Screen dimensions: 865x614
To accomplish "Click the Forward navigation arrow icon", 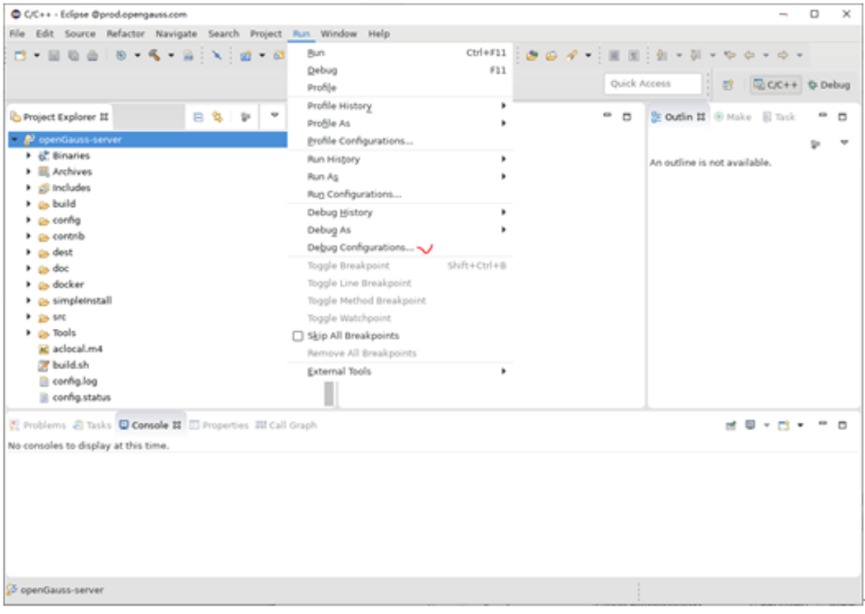I will [x=782, y=56].
